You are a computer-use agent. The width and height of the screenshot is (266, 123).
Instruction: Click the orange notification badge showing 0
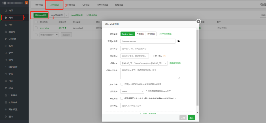point(27,3)
